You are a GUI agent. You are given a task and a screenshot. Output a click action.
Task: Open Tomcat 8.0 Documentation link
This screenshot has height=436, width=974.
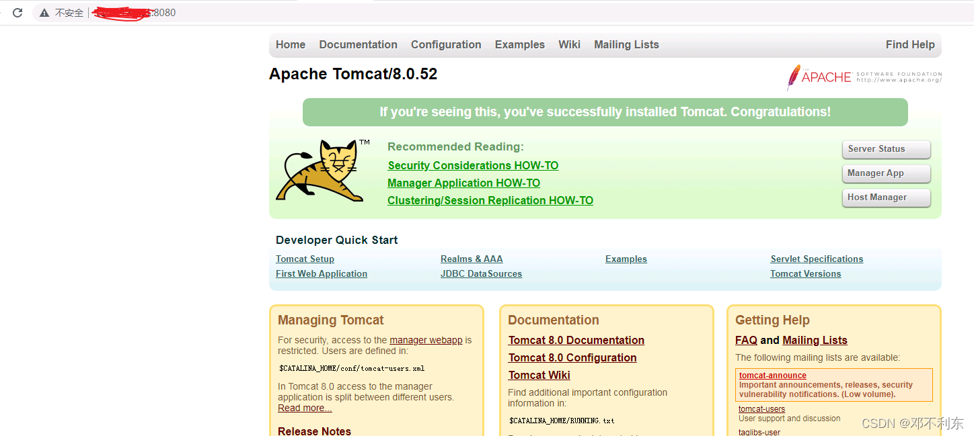[576, 341]
